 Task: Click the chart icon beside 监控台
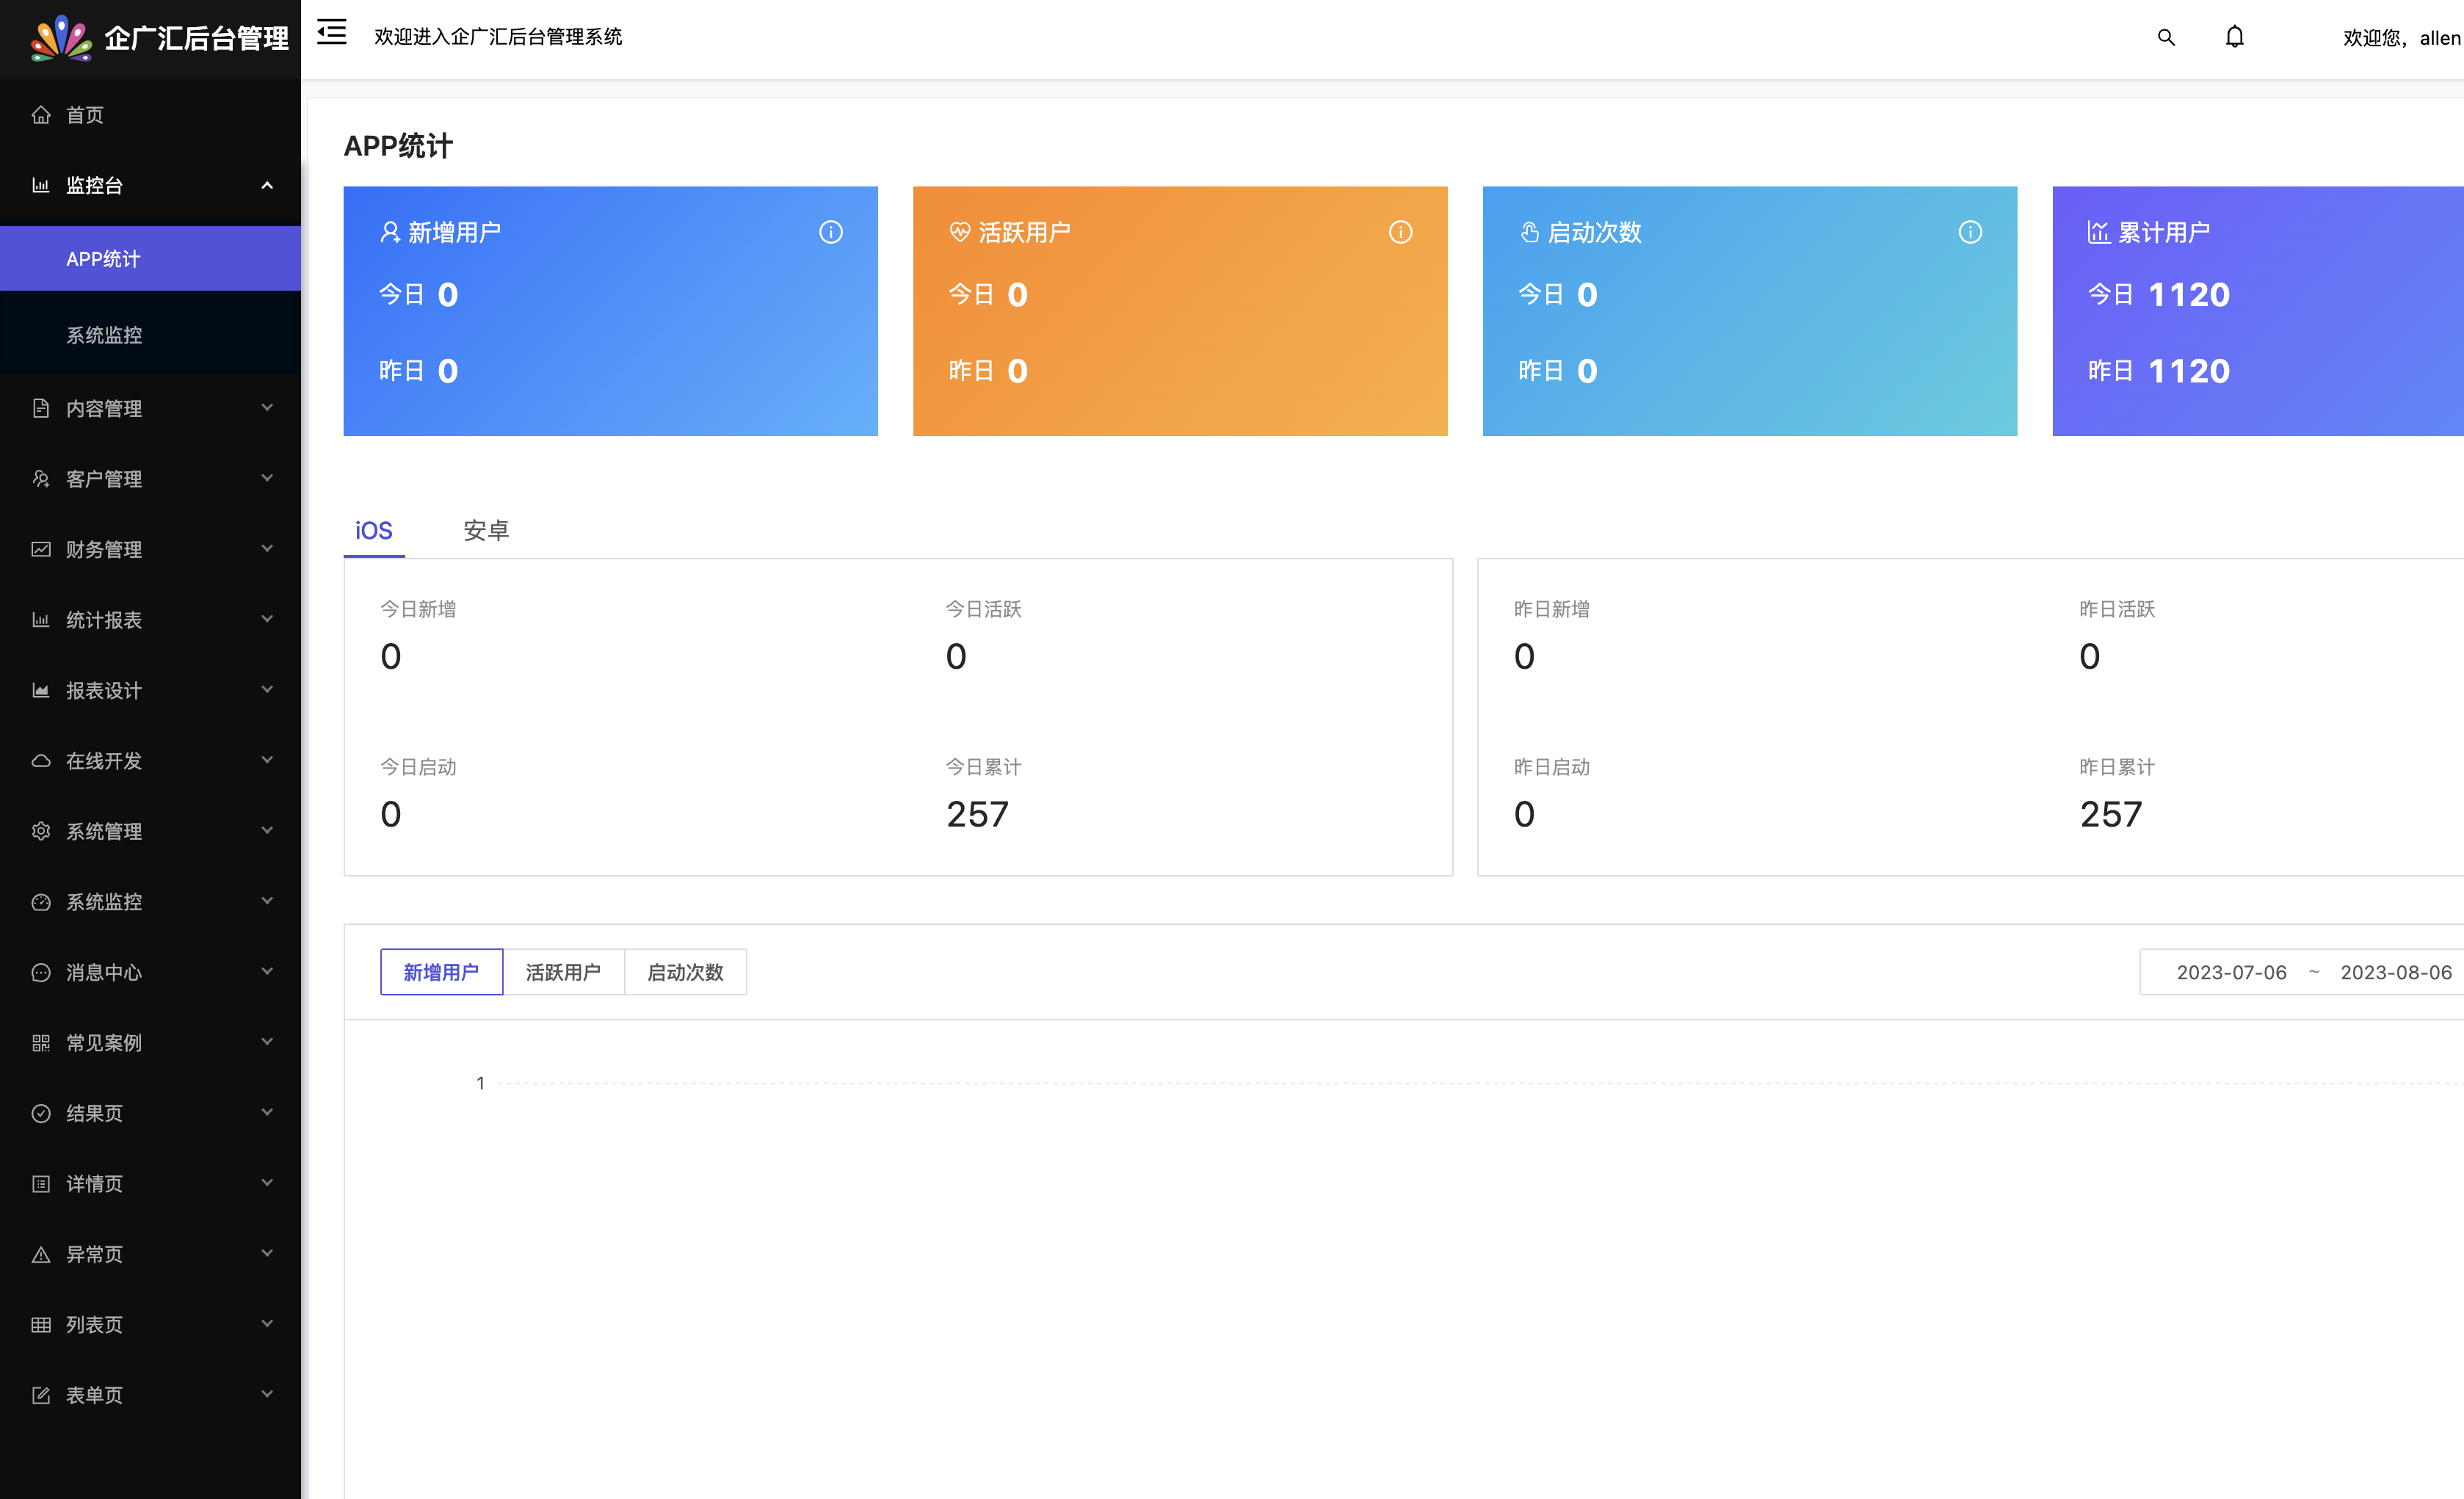(41, 185)
